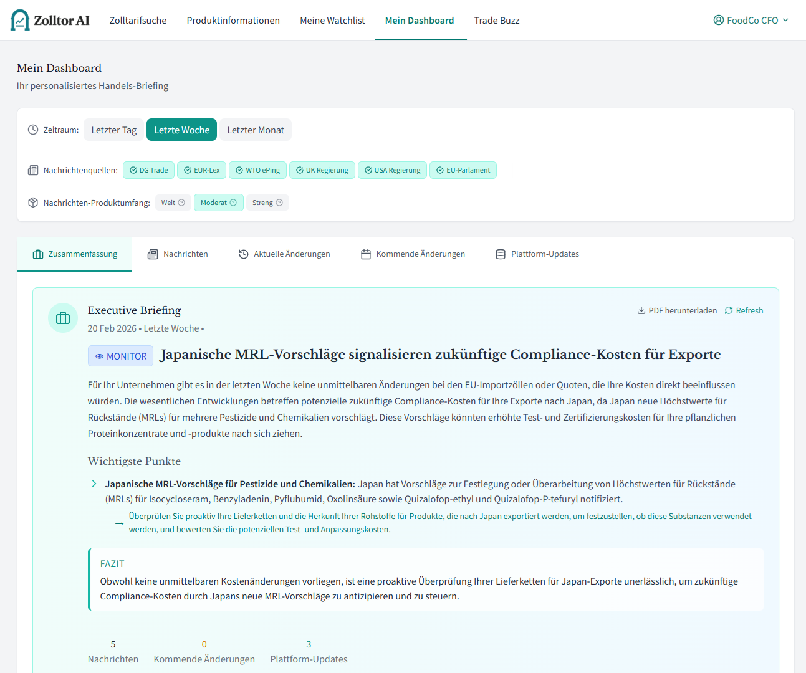The image size is (806, 673).
Task: Click the clock icon beside Zeitraum
Action: click(32, 129)
